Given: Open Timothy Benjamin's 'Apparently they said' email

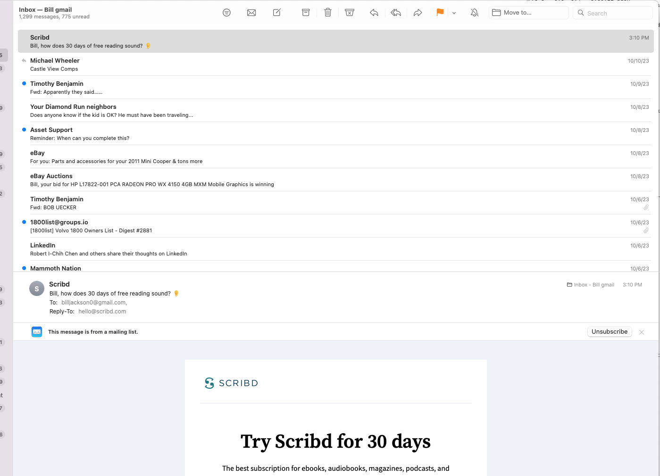Looking at the screenshot, I should click(x=336, y=88).
